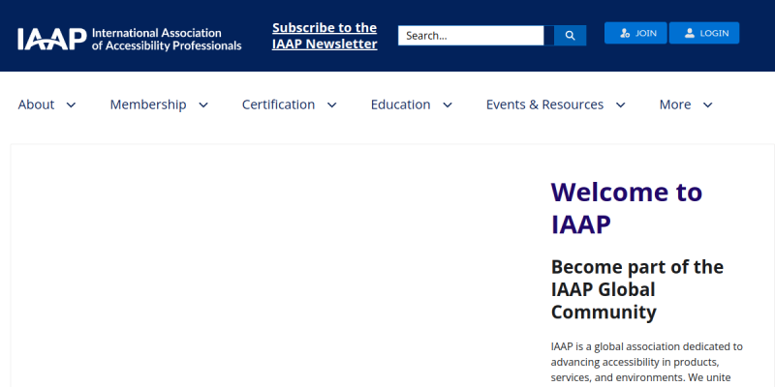The height and width of the screenshot is (387, 775).
Task: Expand the chevron next to Membership
Action: coord(203,104)
